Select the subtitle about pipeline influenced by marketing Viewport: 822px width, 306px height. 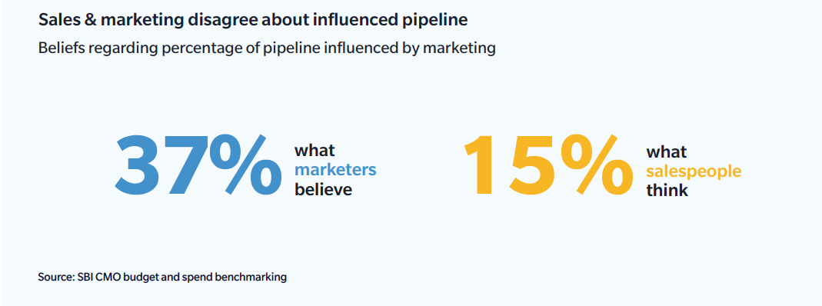coord(267,48)
